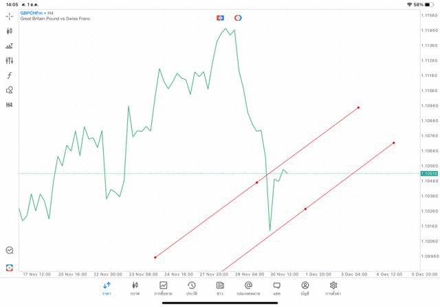Toggle the circular red-blue clock button
Image resolution: width=440 pixels, height=307 pixels.
coord(238,18)
